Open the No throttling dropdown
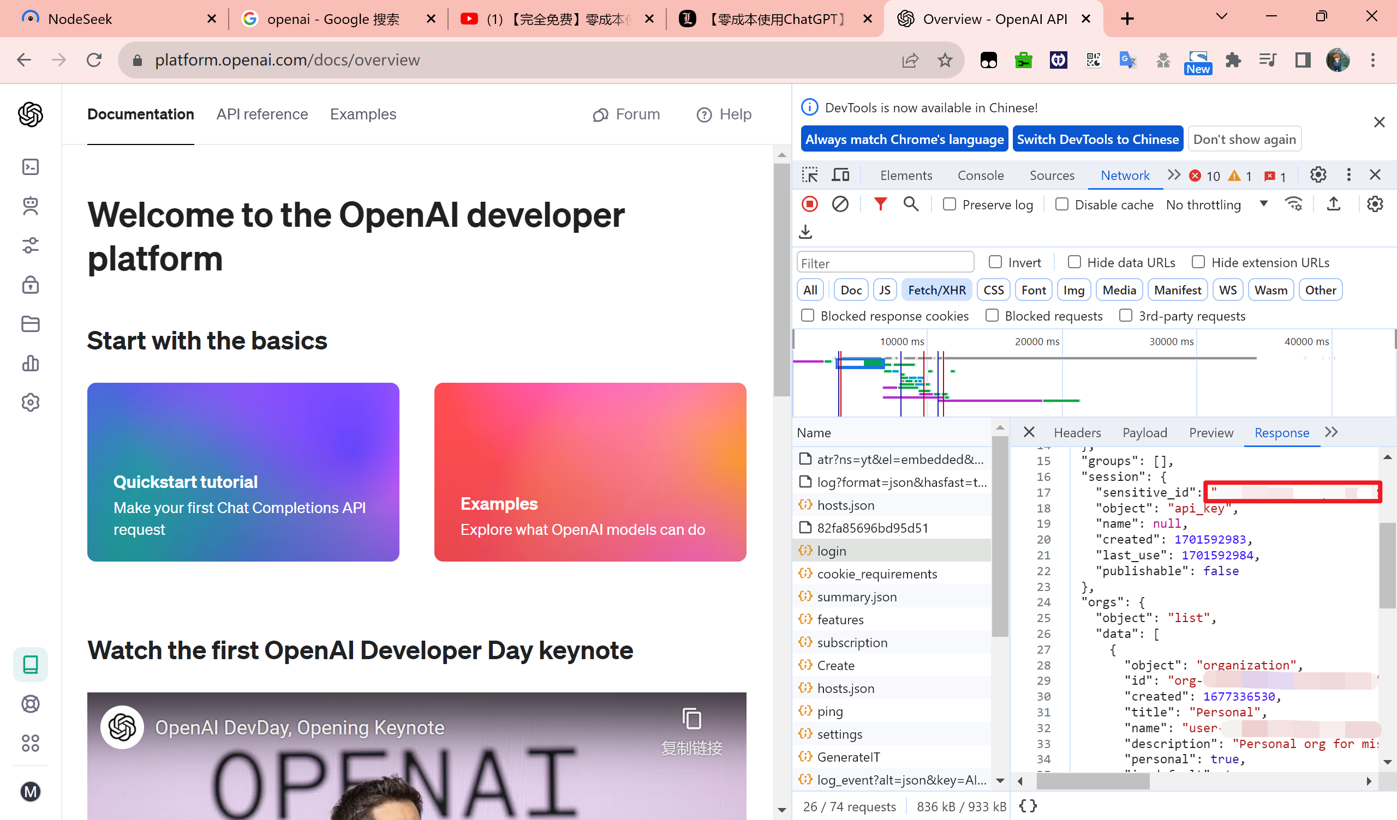The height and width of the screenshot is (820, 1397). pyautogui.click(x=1216, y=204)
